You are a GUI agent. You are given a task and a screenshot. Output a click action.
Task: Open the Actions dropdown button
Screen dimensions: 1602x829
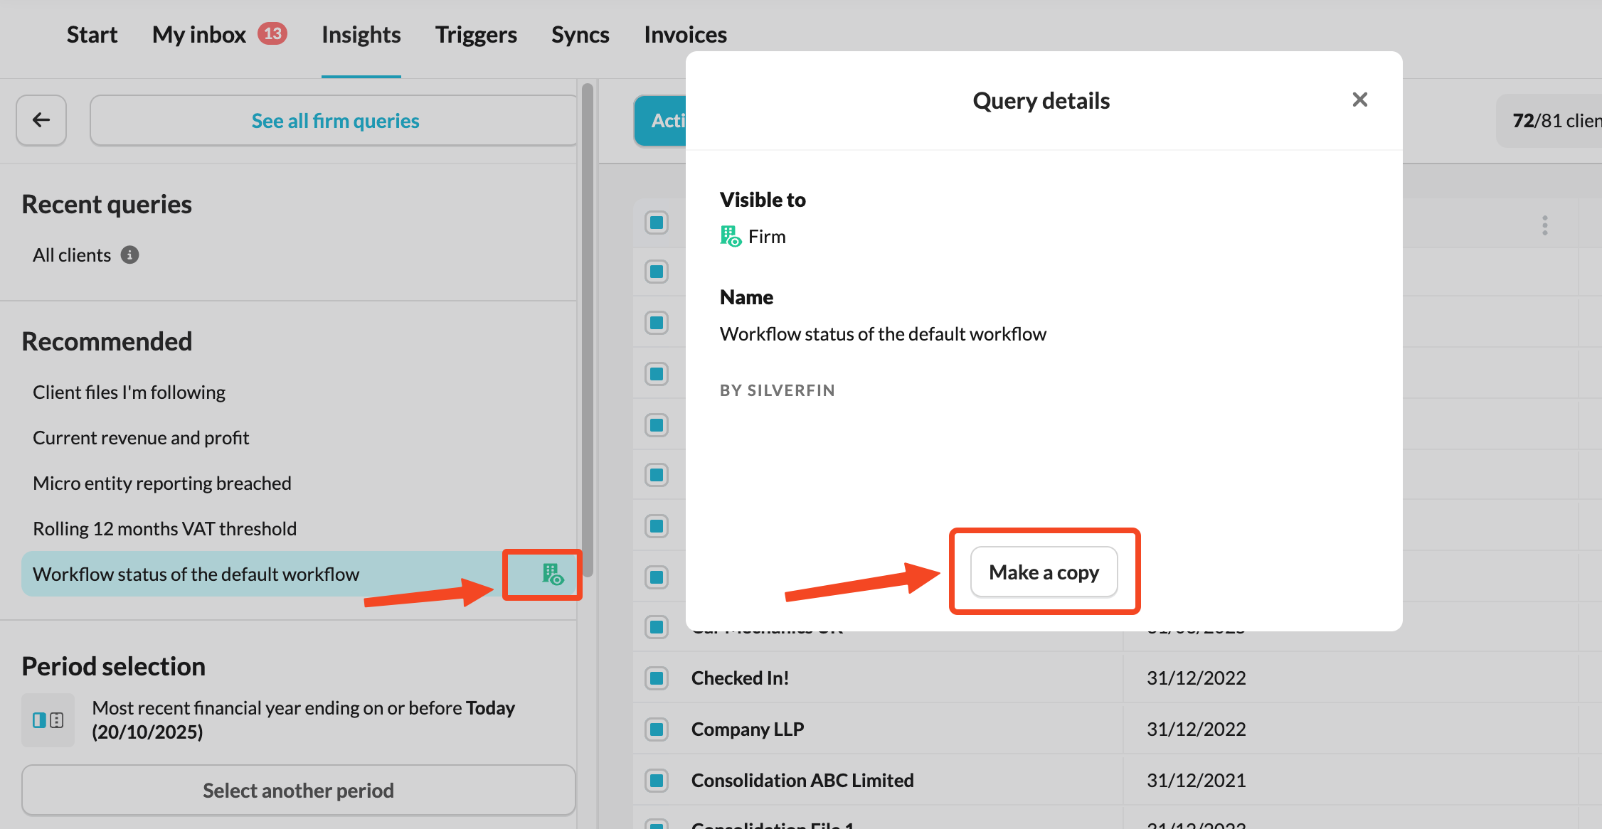point(660,120)
